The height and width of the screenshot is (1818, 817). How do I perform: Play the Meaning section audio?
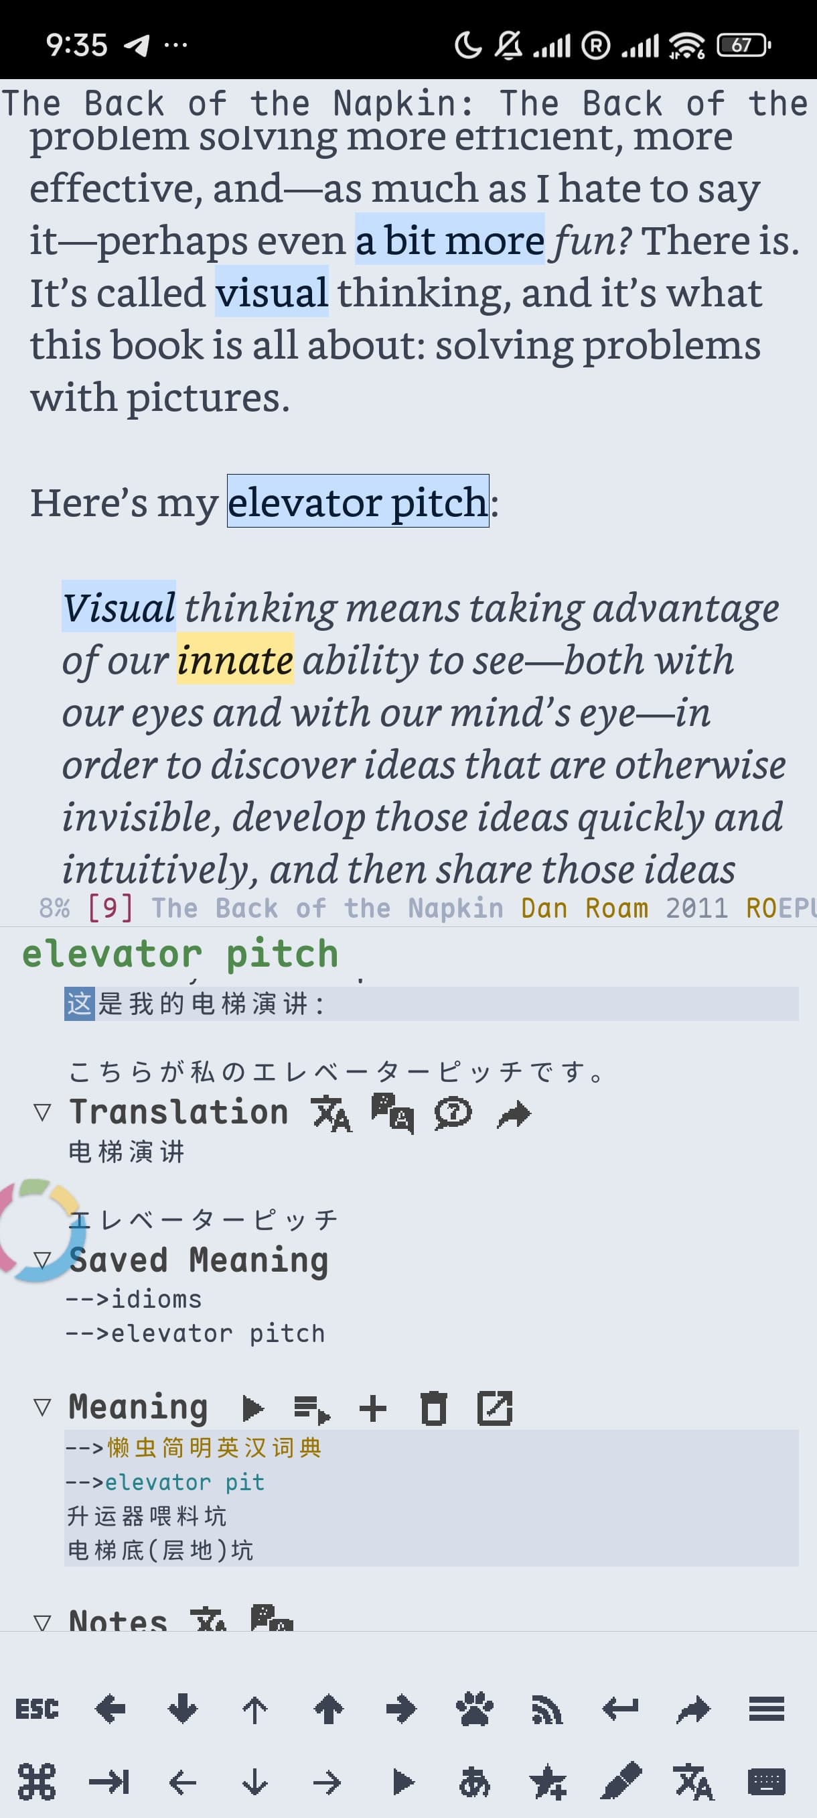click(x=252, y=1408)
